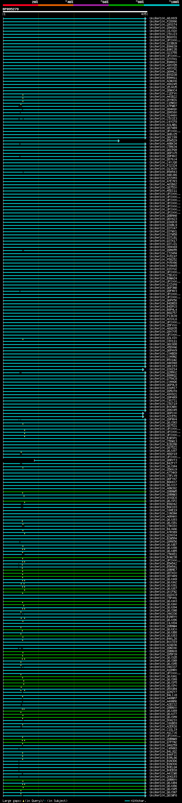Select the red 20% identity color bar
Viewport: 182px width, 803px height.
20,5
